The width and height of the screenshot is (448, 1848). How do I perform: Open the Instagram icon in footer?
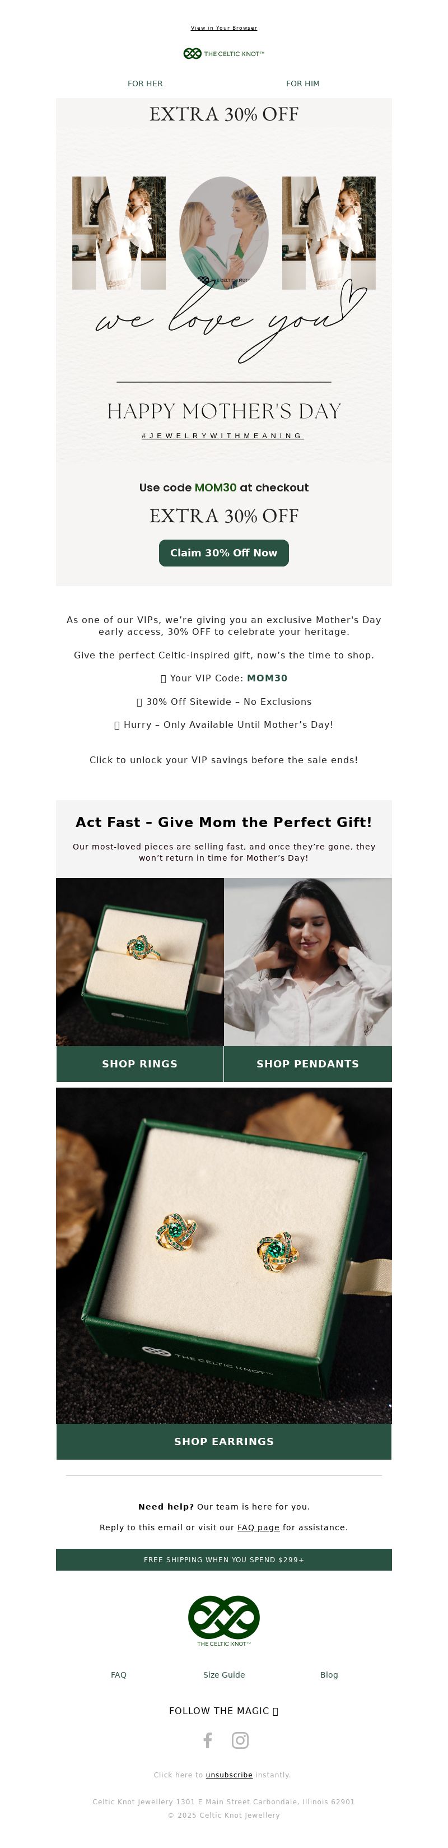point(240,1740)
